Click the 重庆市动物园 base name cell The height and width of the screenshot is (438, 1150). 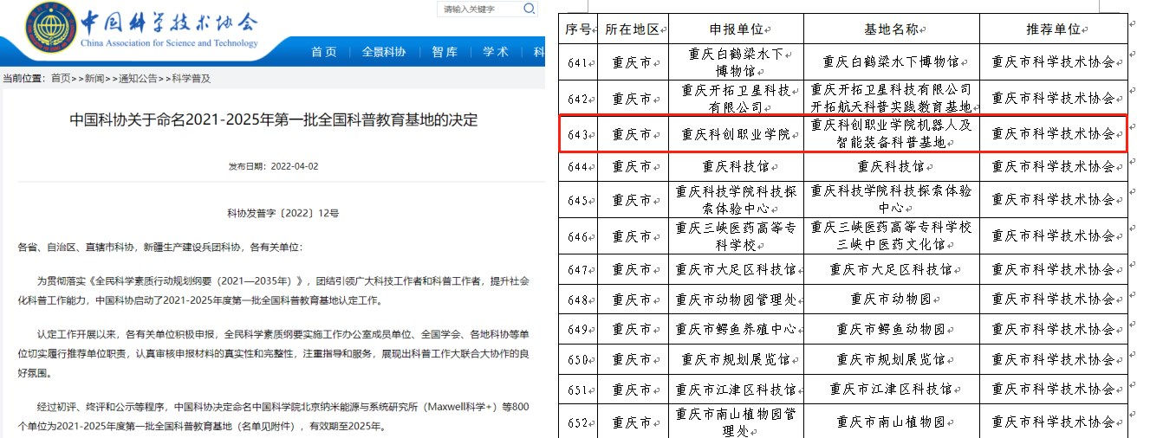[891, 300]
